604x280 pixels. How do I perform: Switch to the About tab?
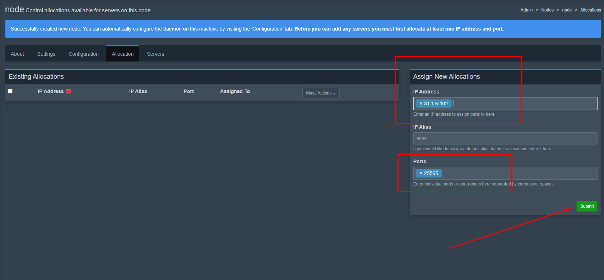(17, 54)
